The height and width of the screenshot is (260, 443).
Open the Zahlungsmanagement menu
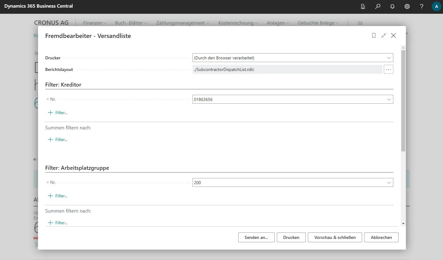(183, 23)
